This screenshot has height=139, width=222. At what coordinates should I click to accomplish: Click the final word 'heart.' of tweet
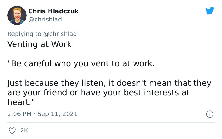pos(18,102)
